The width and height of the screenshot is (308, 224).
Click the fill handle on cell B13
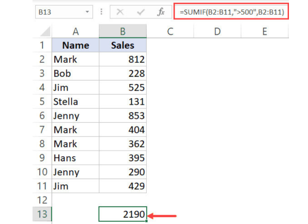(147, 221)
